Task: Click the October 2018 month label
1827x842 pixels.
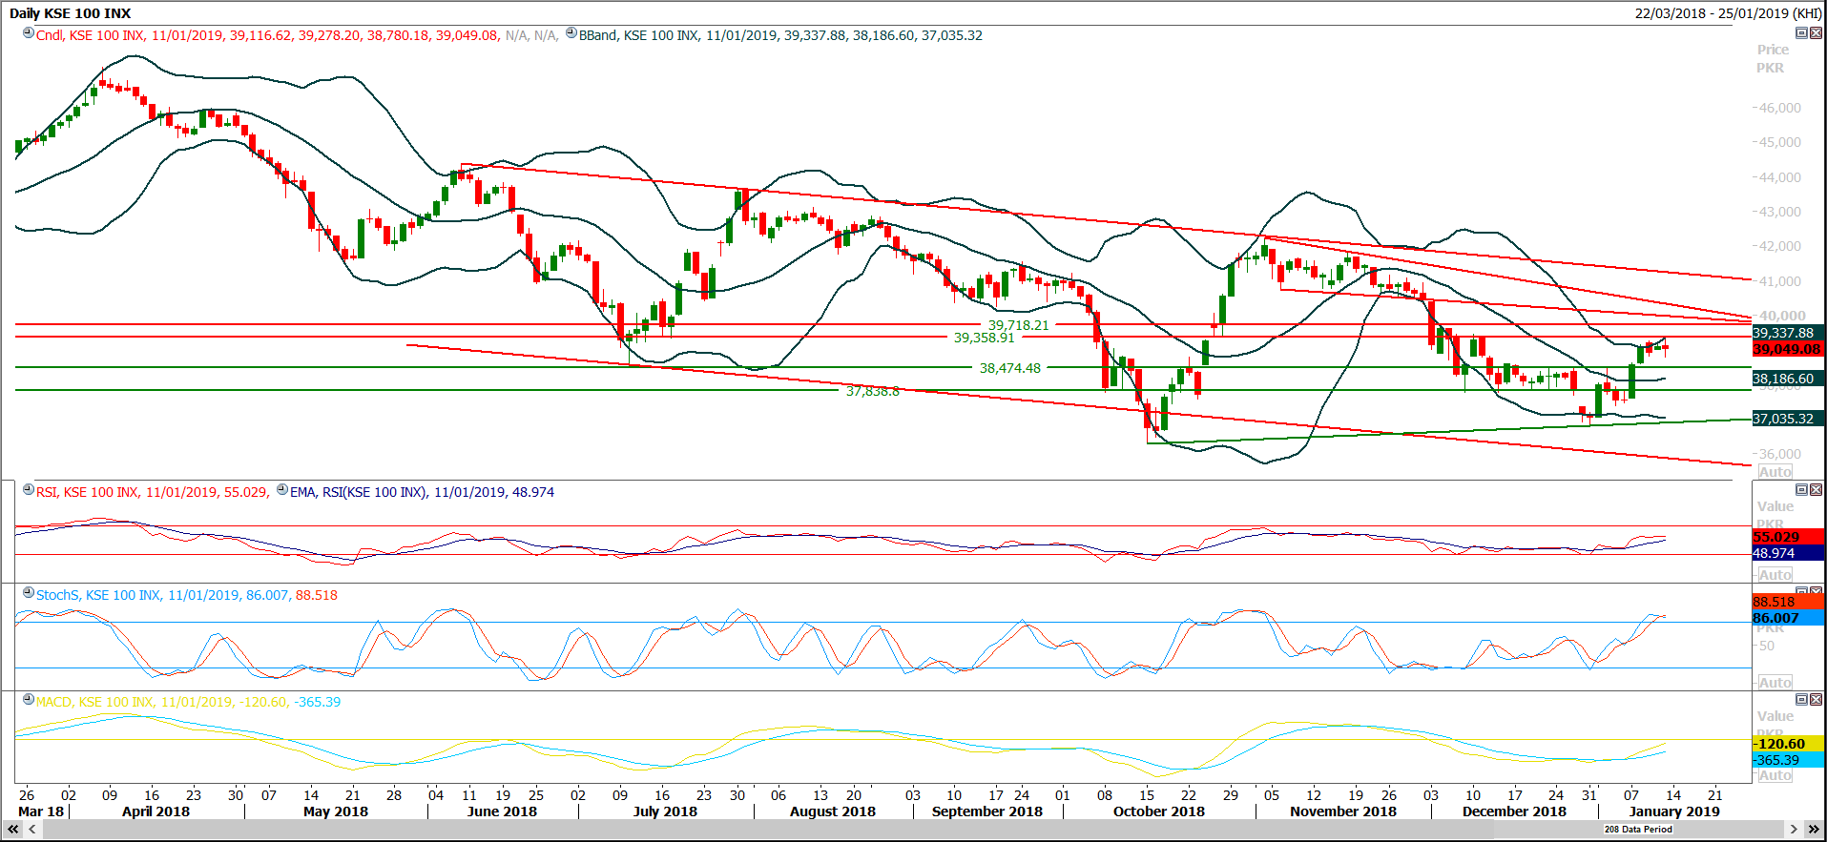Action: (x=1159, y=811)
